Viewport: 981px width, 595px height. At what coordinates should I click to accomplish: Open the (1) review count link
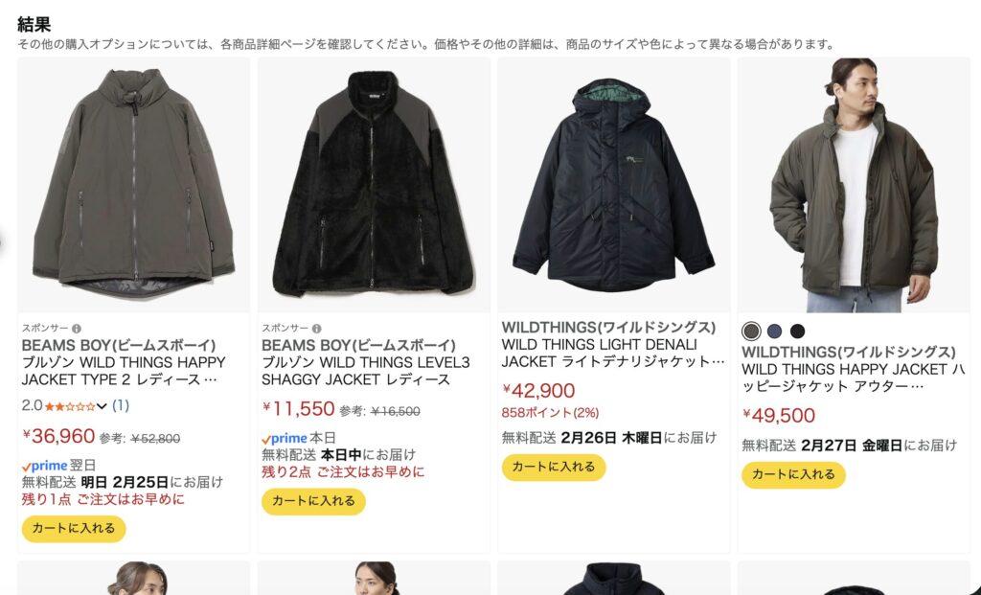pos(121,406)
